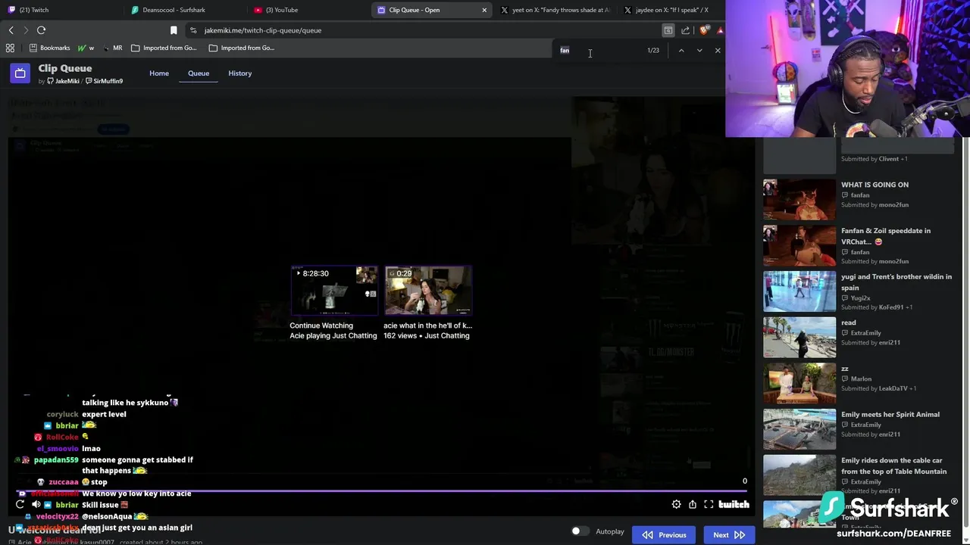Click the bookmark icon in the address bar
The height and width of the screenshot is (545, 970).
point(174,30)
